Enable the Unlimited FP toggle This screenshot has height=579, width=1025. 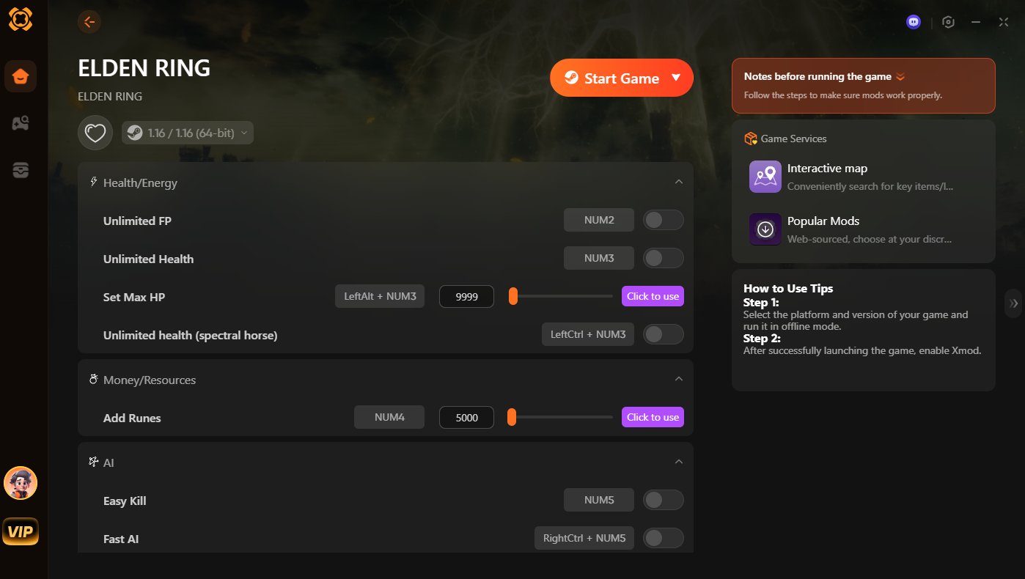(x=663, y=220)
